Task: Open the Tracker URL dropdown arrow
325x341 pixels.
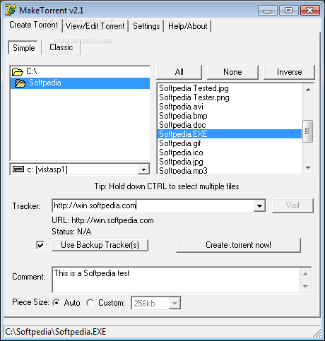Action: [259, 206]
